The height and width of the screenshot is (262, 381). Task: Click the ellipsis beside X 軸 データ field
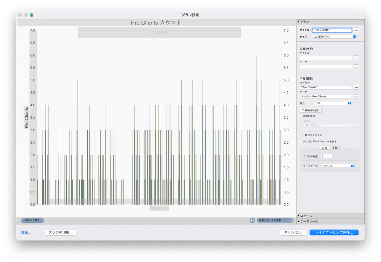(x=356, y=67)
